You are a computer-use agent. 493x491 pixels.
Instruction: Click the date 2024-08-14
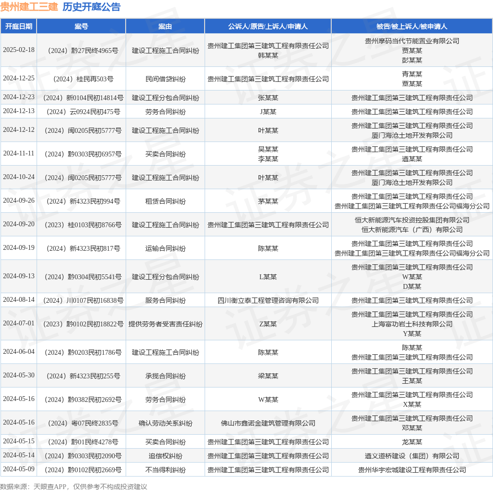point(19,299)
